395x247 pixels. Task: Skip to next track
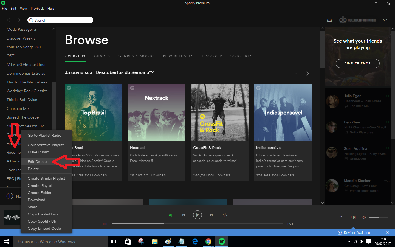click(211, 215)
